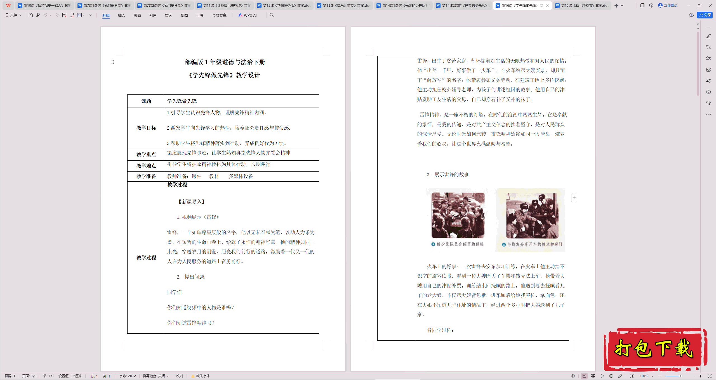Toggle the writing brush mode in status bar
The height and width of the screenshot is (380, 716).
[x=620, y=376]
